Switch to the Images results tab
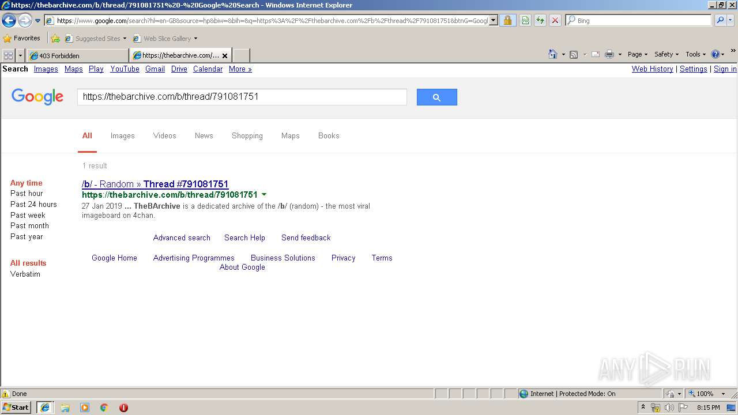Viewport: 738px width, 415px height. point(123,135)
